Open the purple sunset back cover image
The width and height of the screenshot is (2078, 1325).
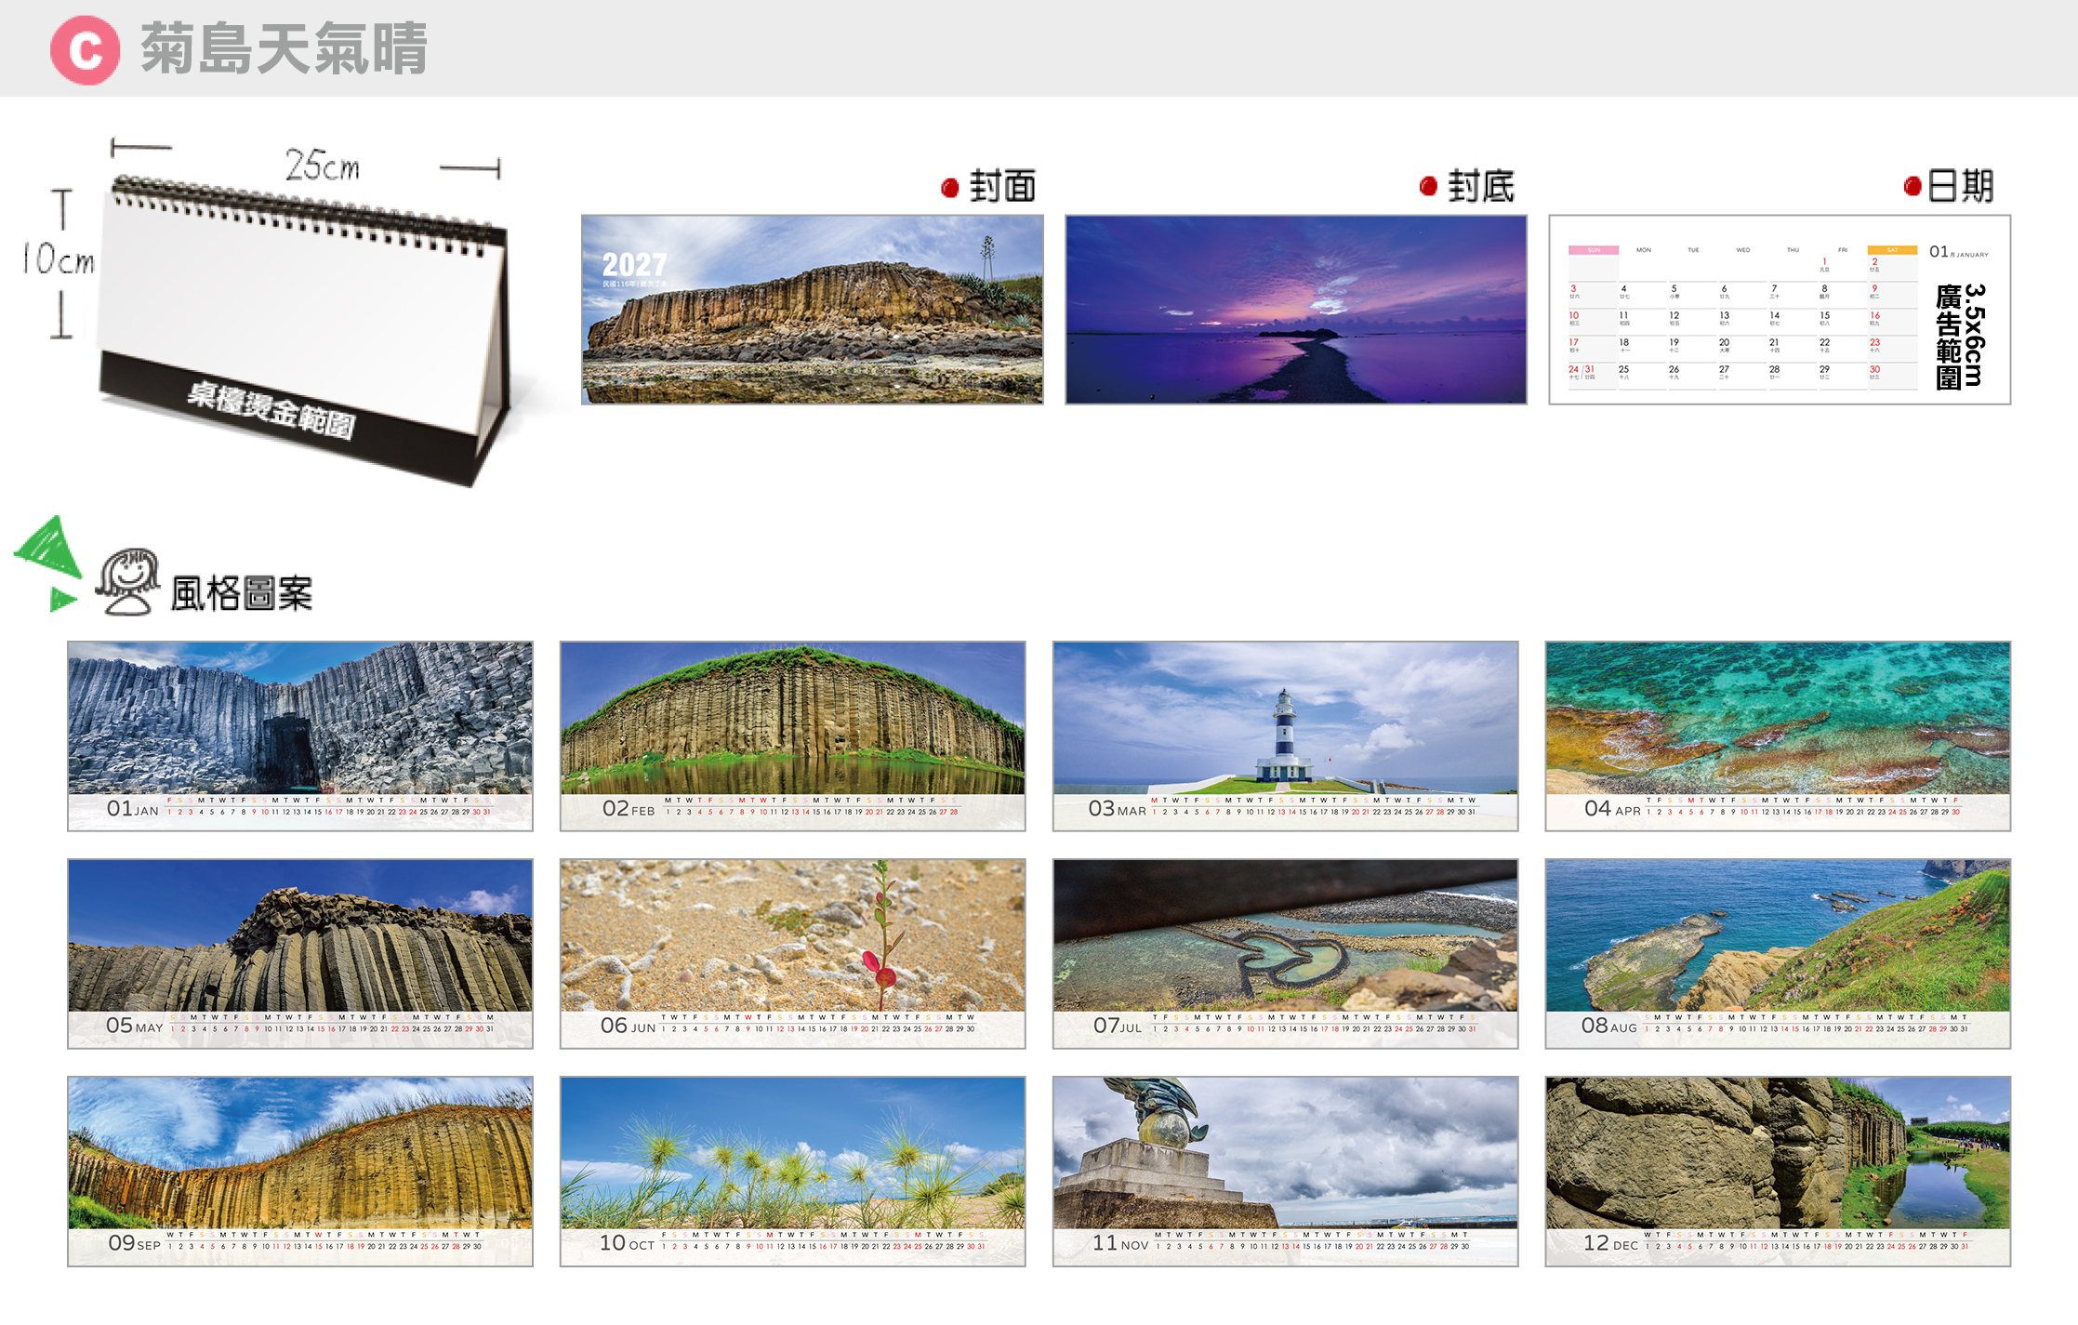tap(1295, 310)
